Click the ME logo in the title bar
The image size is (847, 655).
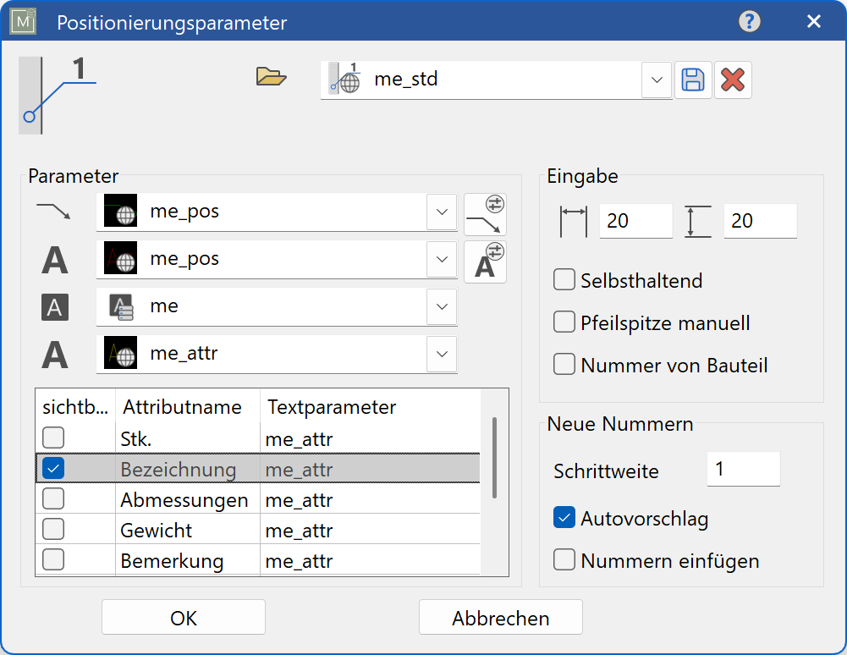(23, 20)
